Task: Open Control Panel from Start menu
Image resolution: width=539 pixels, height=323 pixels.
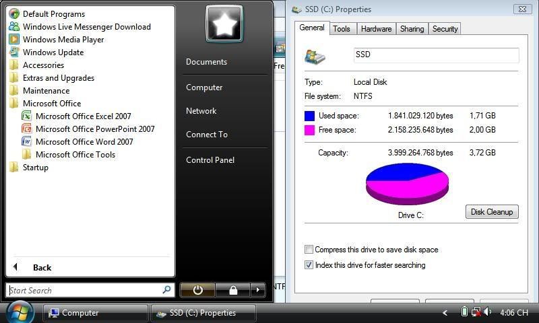Action: click(210, 160)
